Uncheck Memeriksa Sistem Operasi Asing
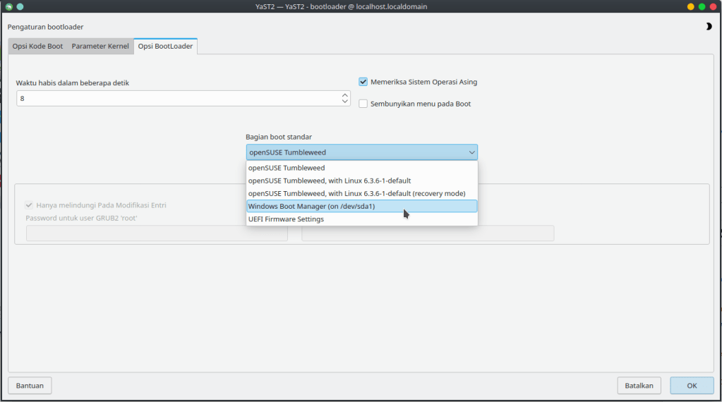The height and width of the screenshot is (402, 722). coord(363,82)
